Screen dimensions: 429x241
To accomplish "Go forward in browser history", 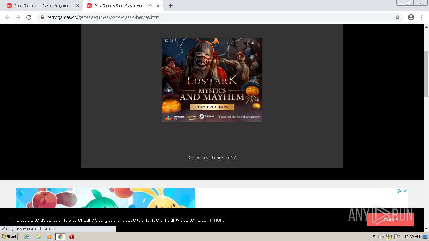I will tap(18, 17).
